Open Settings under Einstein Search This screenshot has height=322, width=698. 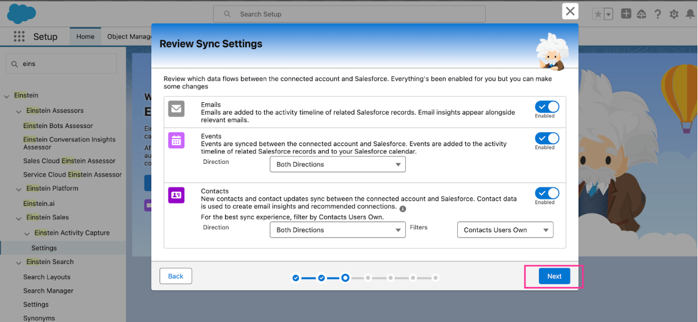coord(36,304)
